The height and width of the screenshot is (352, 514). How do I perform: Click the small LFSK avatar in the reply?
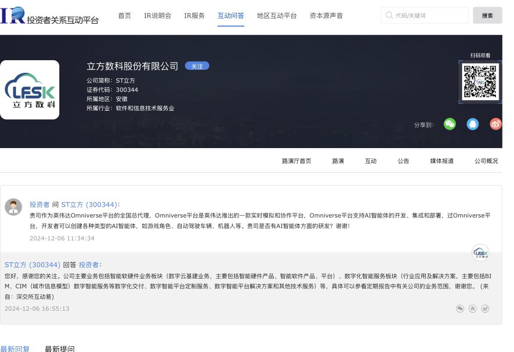click(x=481, y=253)
